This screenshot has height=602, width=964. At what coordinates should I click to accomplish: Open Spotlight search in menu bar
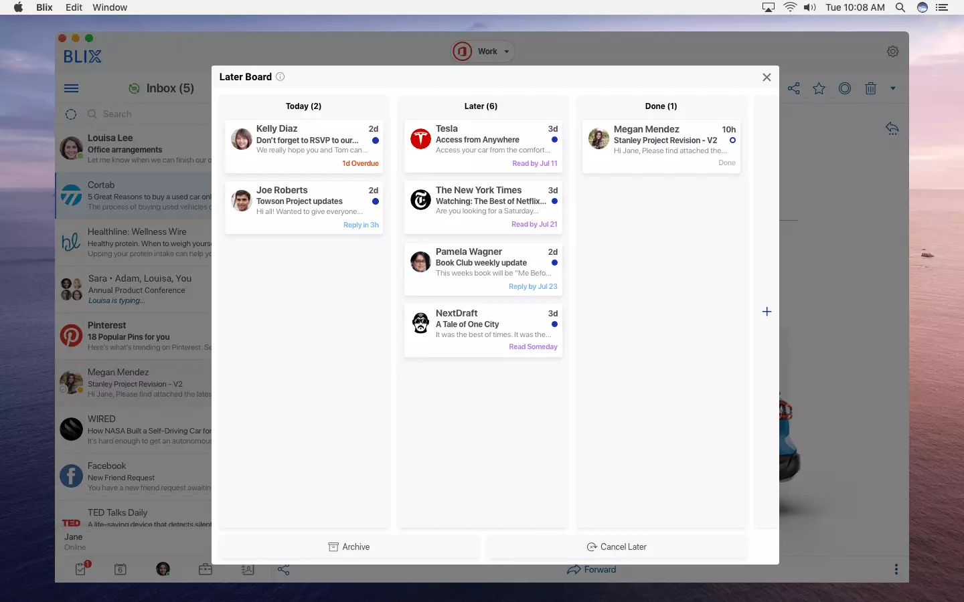pos(900,7)
